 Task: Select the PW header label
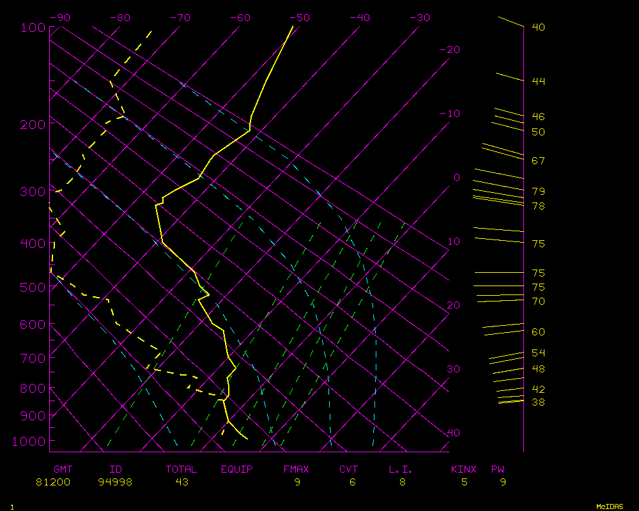[x=498, y=469]
